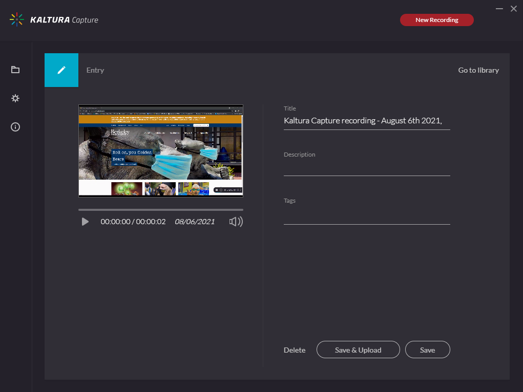Minimize the Kaltura Capture window

498,9
